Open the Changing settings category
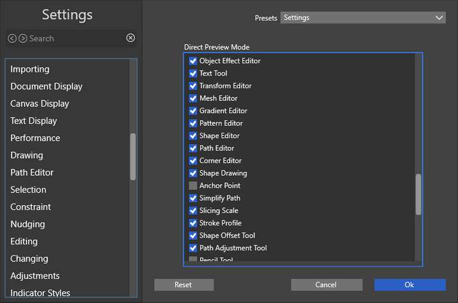Viewport: 458px width, 303px height. pyautogui.click(x=29, y=259)
